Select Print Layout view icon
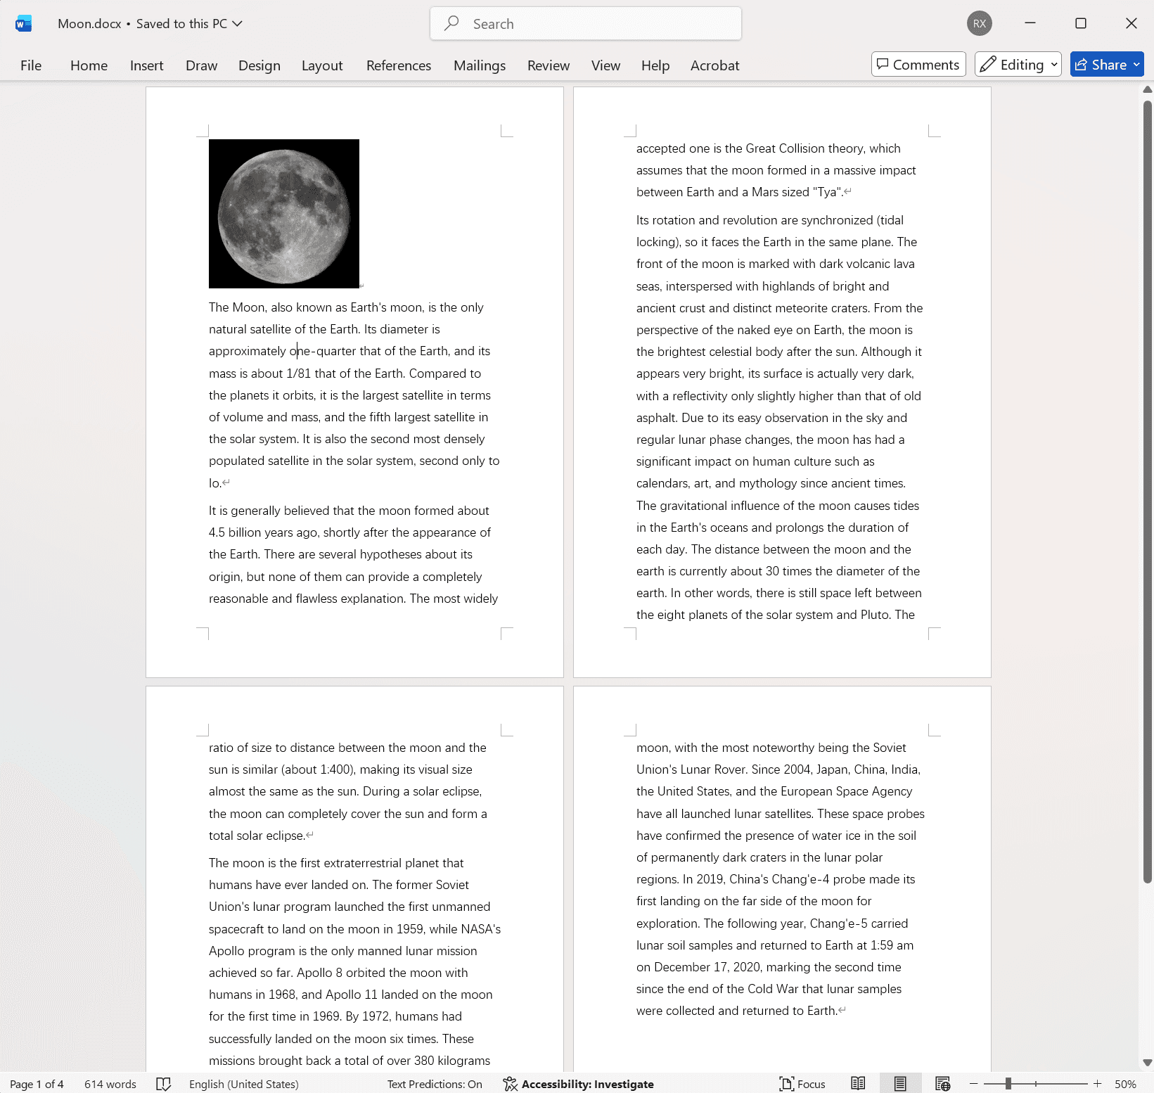Screen dimensions: 1154x1093 pyautogui.click(x=900, y=1084)
